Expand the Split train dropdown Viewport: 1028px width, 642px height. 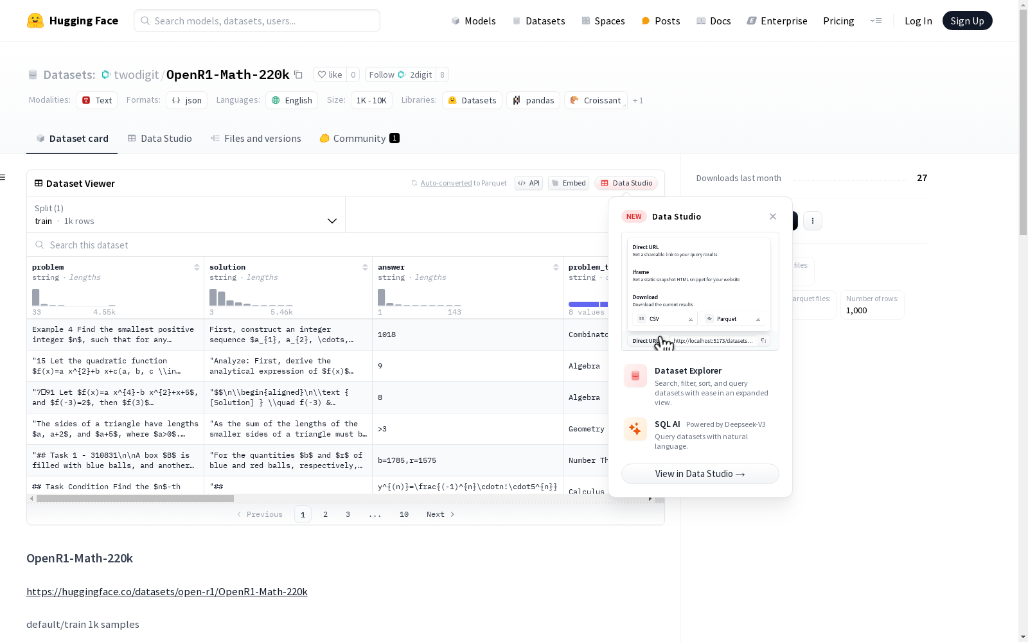pos(186,214)
